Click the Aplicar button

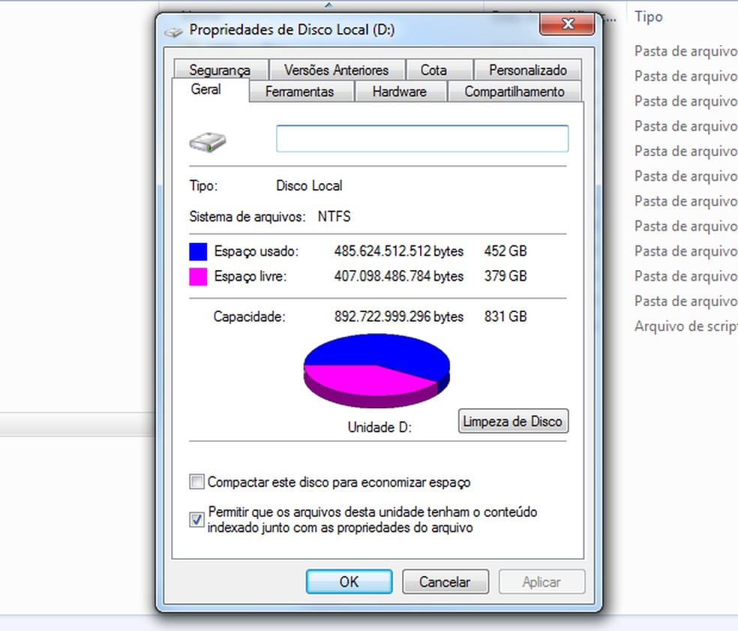click(541, 582)
